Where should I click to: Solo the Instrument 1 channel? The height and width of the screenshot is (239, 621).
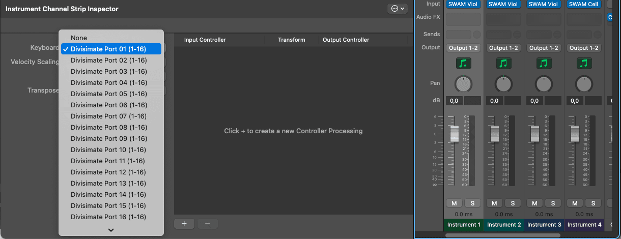point(472,203)
